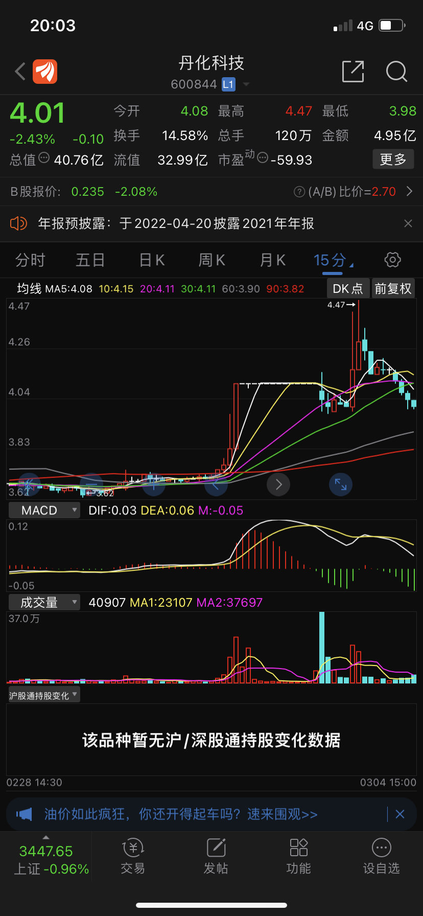
Task: Switch to the 日K tab
Action: (152, 260)
